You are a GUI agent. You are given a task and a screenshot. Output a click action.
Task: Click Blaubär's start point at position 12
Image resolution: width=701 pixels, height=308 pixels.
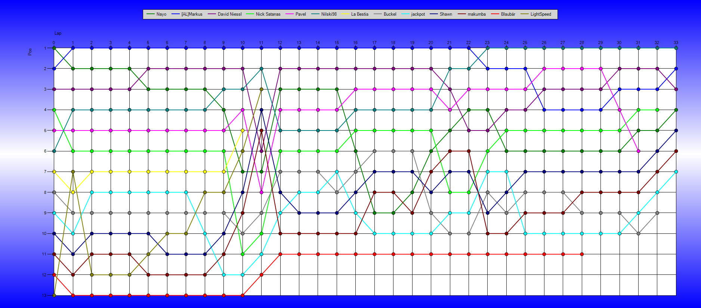[54, 275]
